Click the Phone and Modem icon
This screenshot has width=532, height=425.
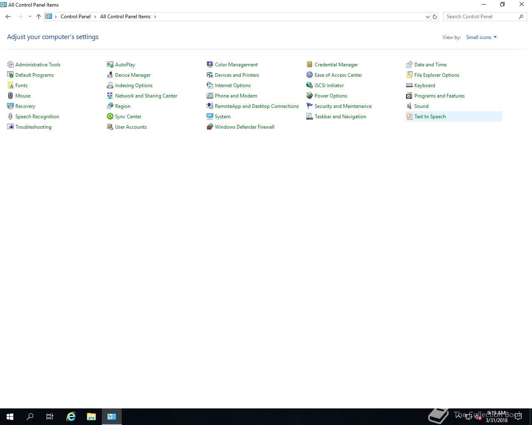click(x=210, y=95)
